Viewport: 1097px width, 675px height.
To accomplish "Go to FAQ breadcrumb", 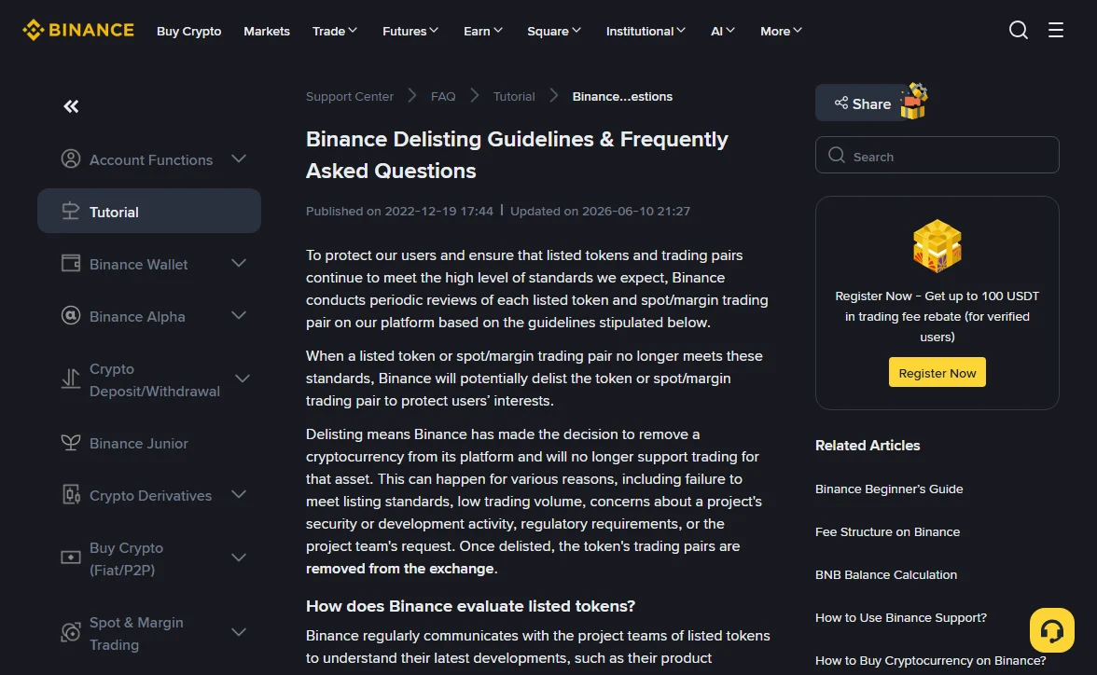I will 443,97.
